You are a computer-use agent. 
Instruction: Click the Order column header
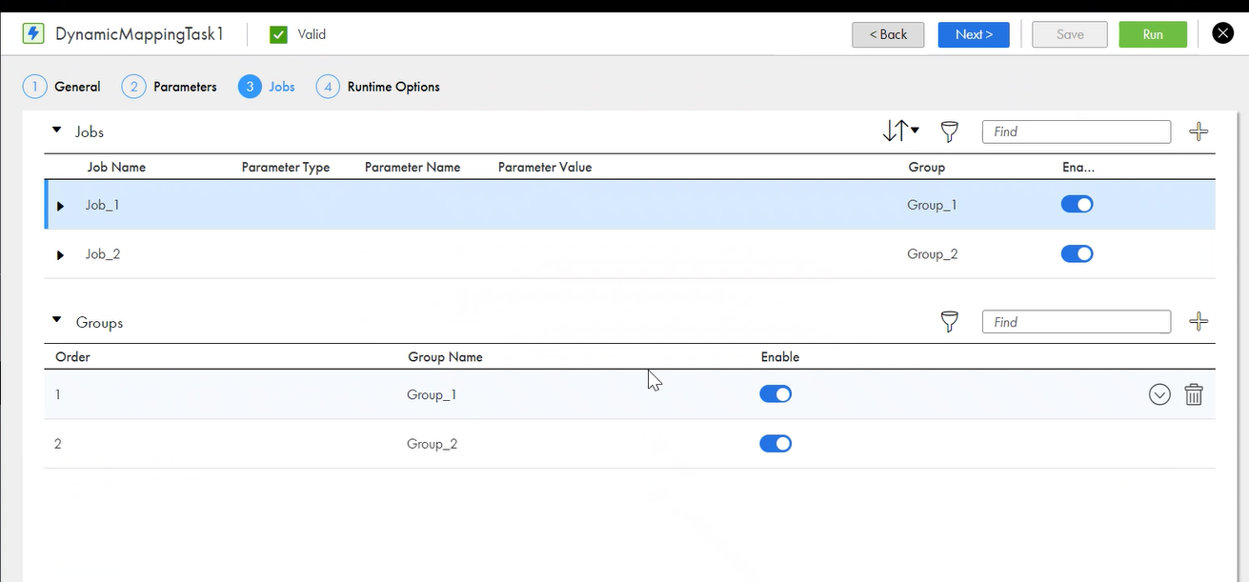(72, 357)
